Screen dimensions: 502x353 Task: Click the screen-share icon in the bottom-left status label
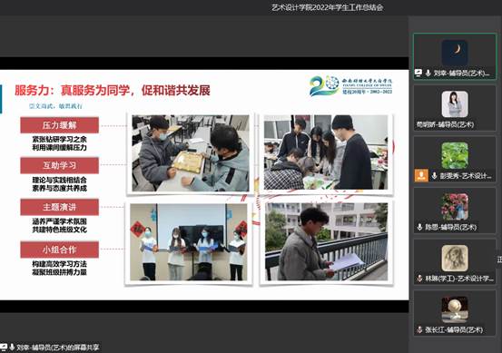click(4, 347)
